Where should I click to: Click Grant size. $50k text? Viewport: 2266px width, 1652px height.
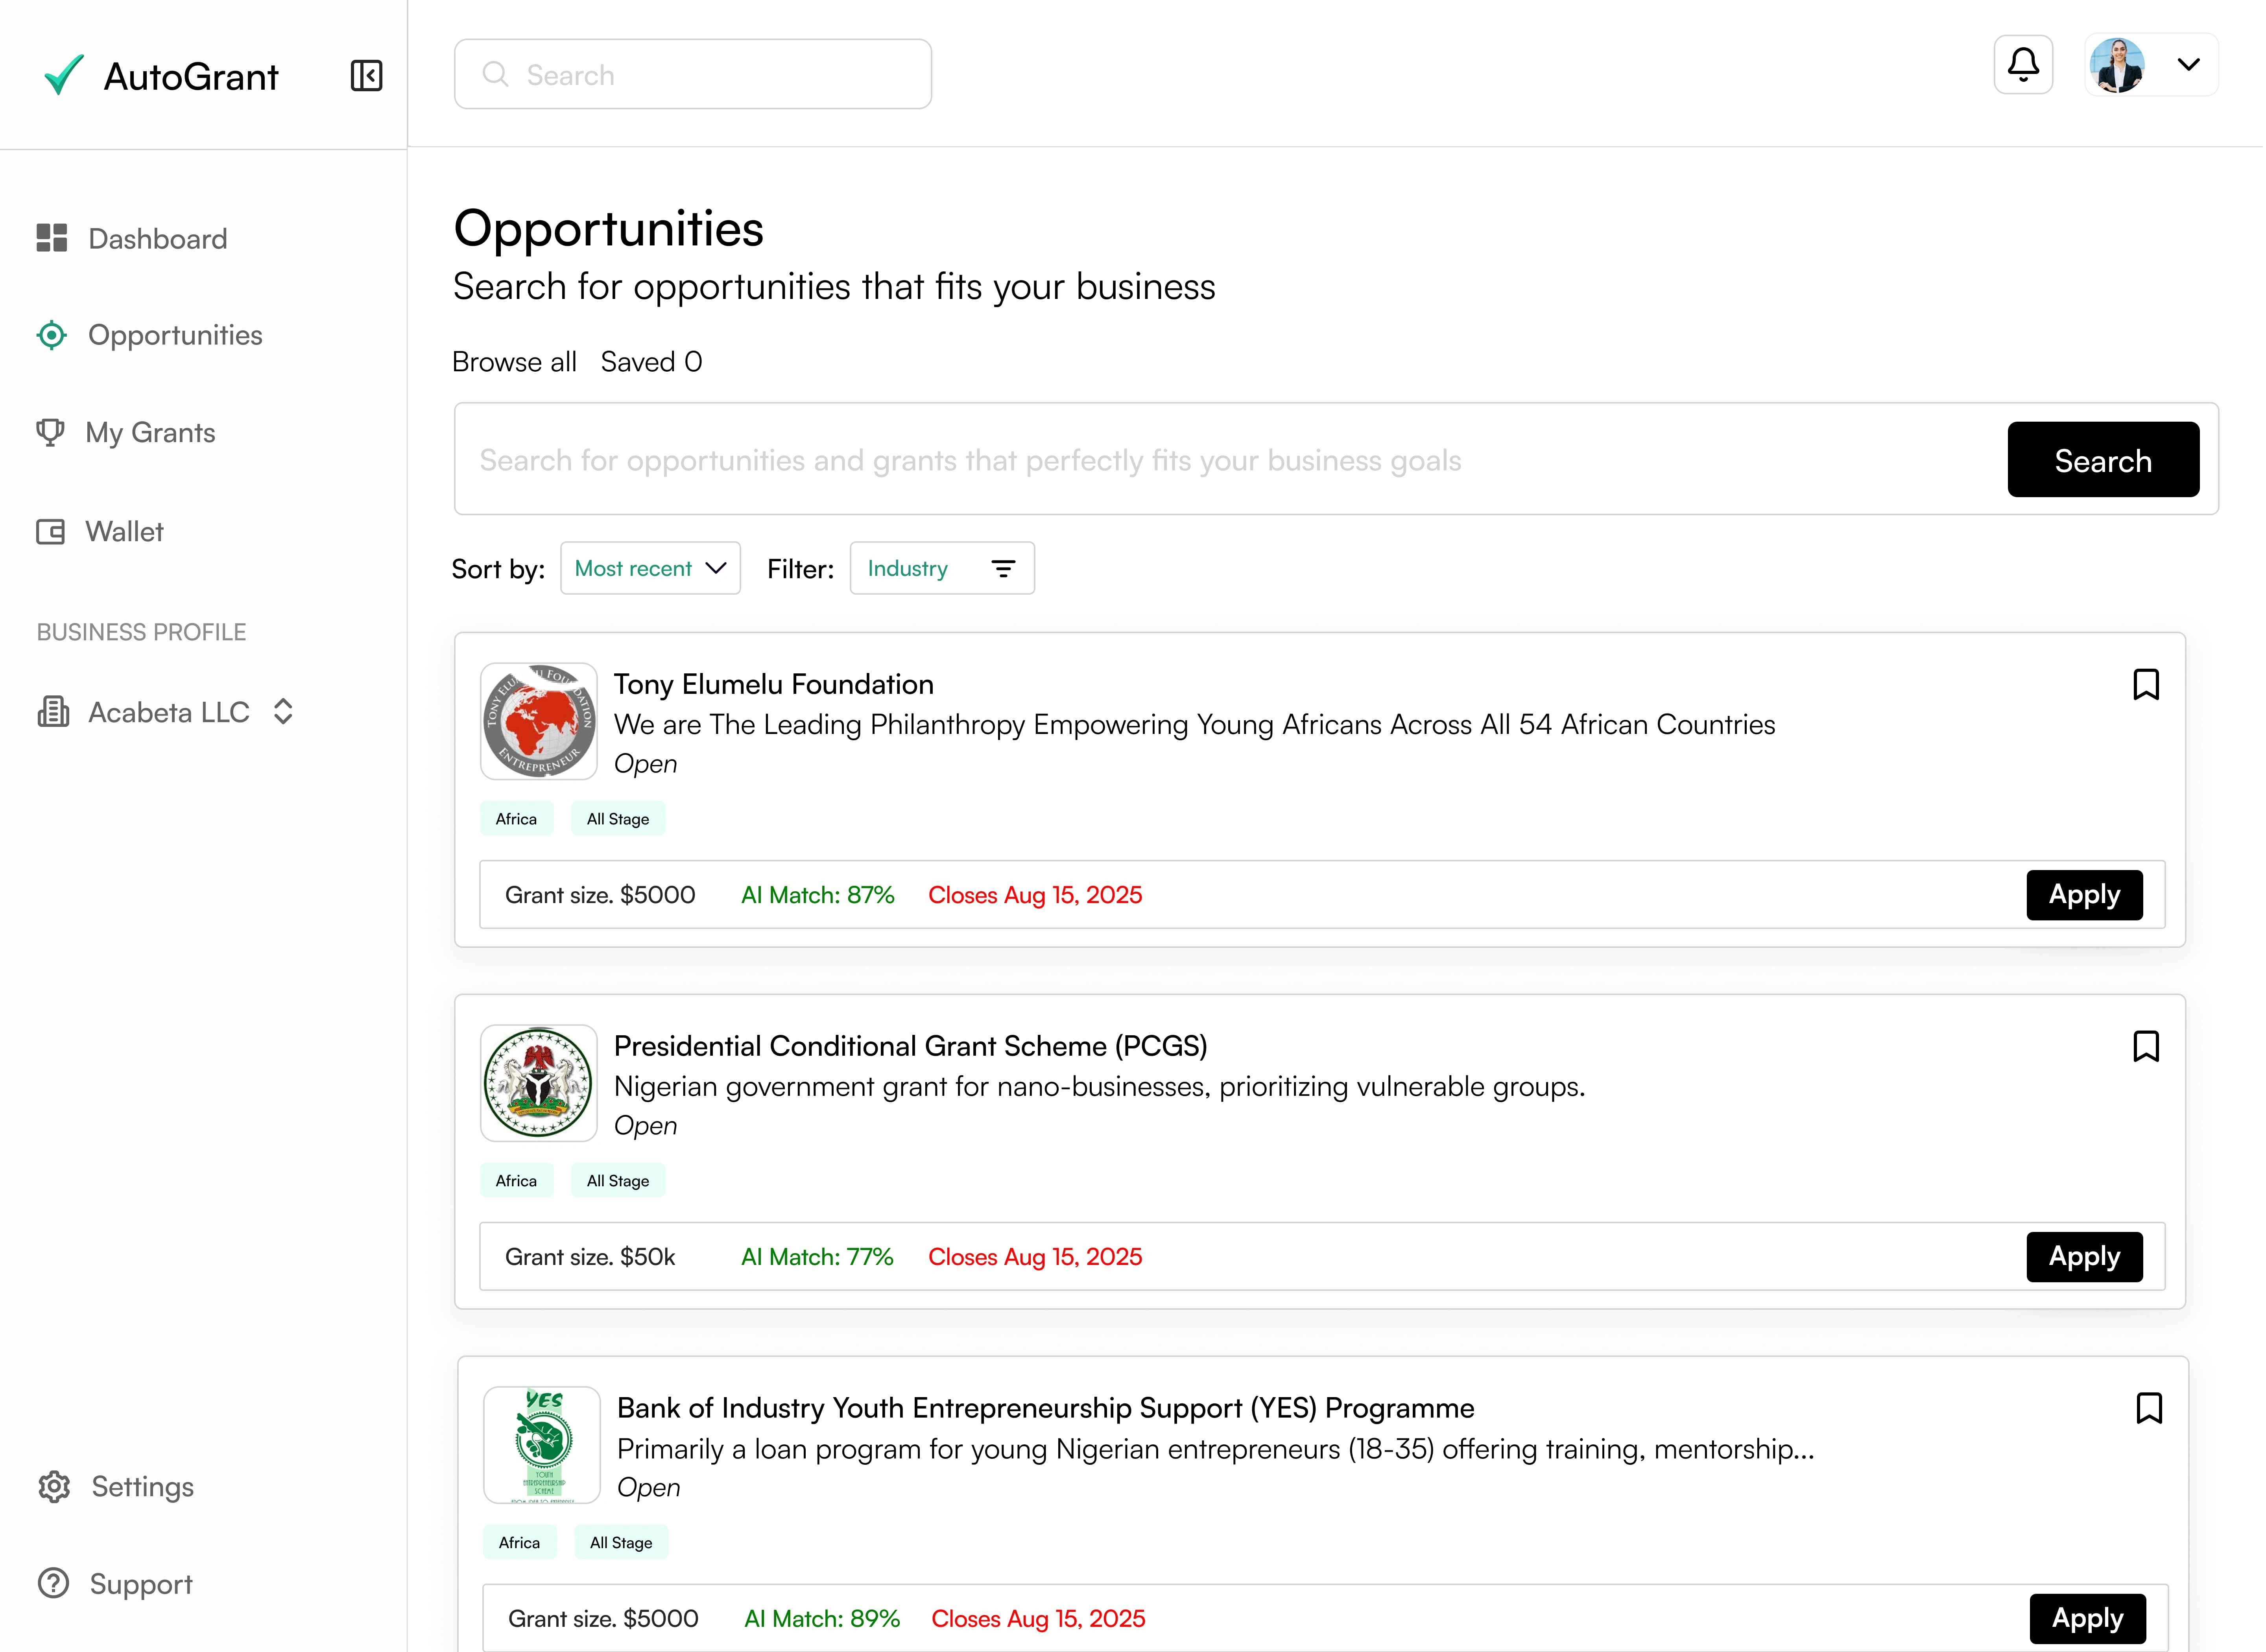coord(590,1257)
